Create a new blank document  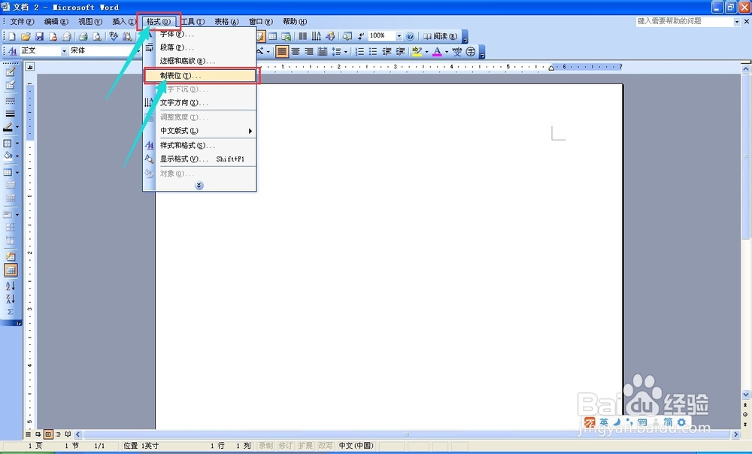click(12, 36)
